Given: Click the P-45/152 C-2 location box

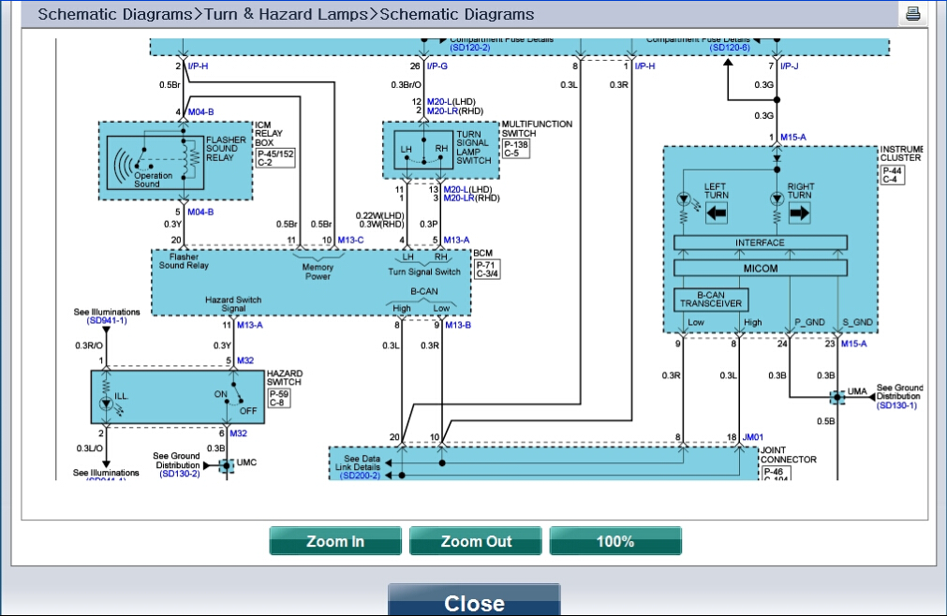Looking at the screenshot, I should 275,158.
